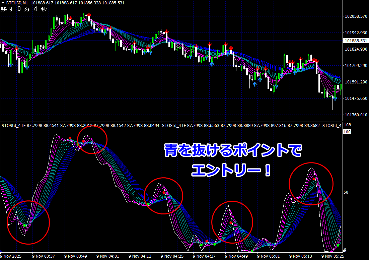Viewport: 369px width, 260px height.
Task: Click the 9 Nov 03:37 time axis label
Action: tap(44, 256)
